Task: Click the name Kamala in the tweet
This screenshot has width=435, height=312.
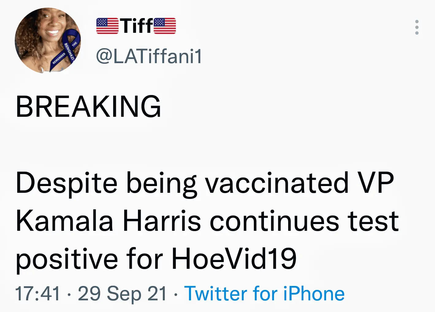Action: click(x=64, y=221)
